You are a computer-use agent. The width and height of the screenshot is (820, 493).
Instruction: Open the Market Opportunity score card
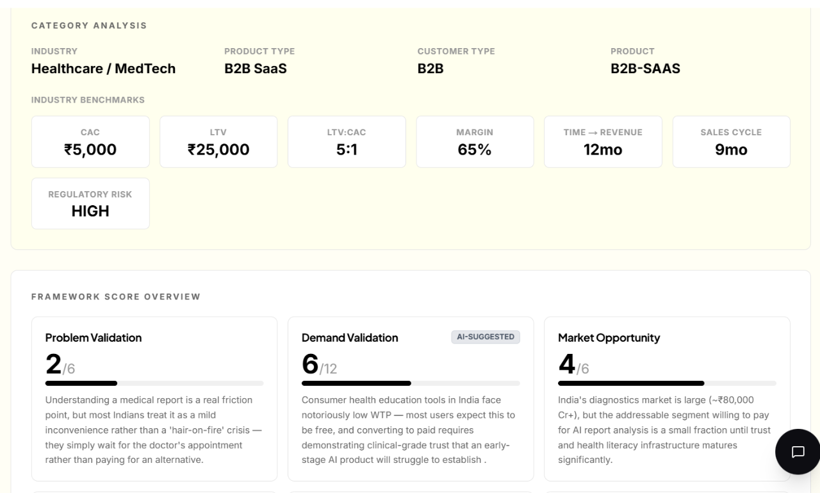pos(667,398)
